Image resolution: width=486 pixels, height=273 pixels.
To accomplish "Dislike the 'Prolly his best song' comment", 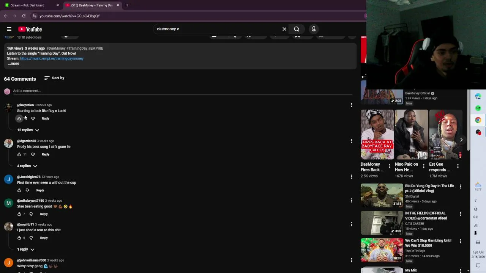I will click(33, 154).
